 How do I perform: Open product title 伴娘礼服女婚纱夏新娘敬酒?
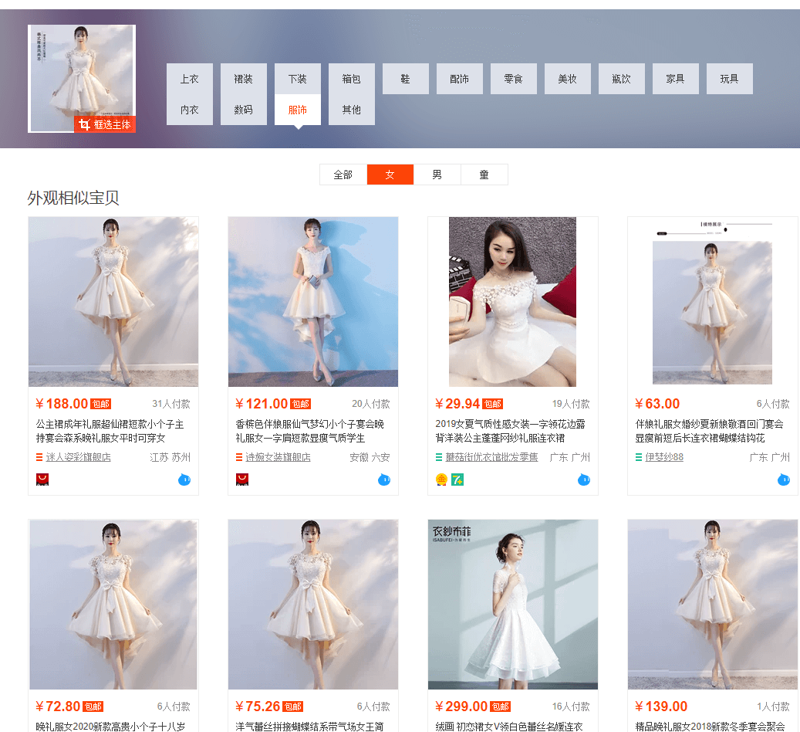[x=709, y=431]
